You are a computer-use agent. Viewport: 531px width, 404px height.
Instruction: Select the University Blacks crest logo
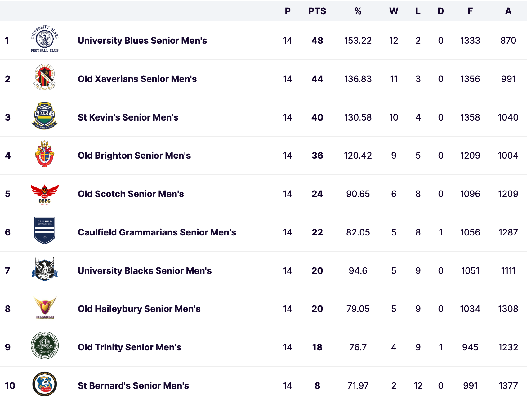pos(45,269)
